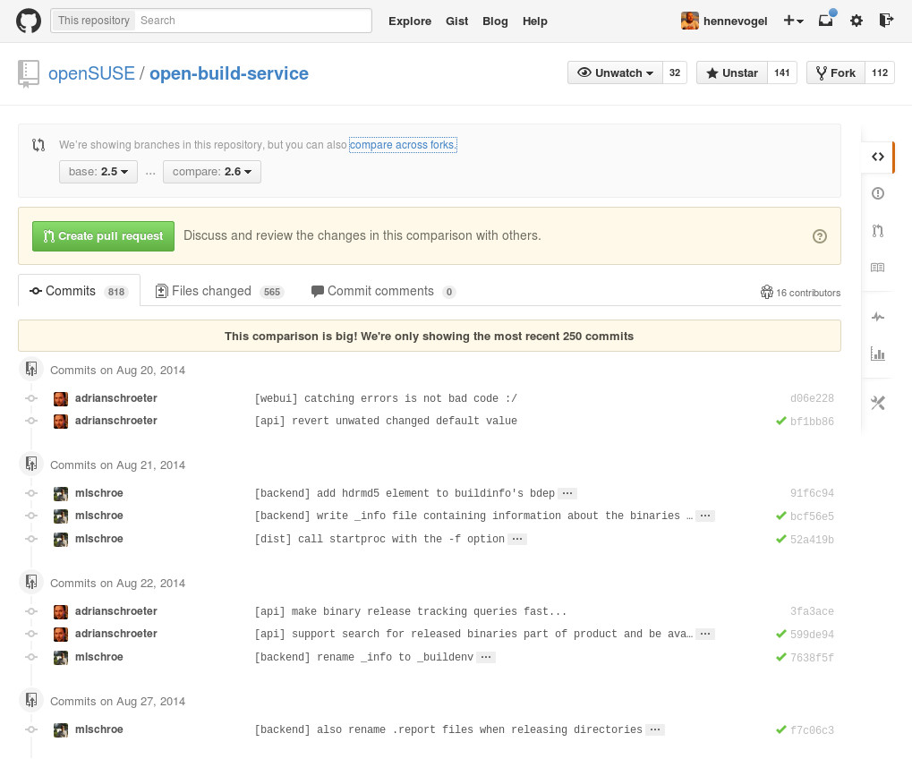The width and height of the screenshot is (912, 759).
Task: Open the Wiki sidebar icon
Action: tap(877, 268)
